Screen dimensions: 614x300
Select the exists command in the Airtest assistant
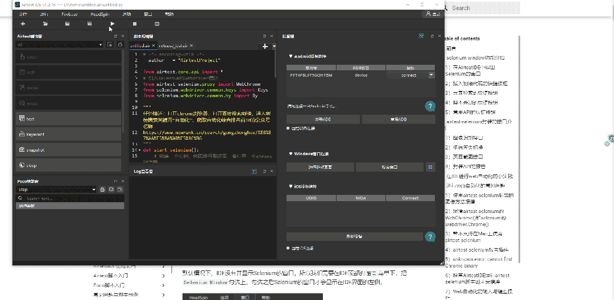coord(69,103)
